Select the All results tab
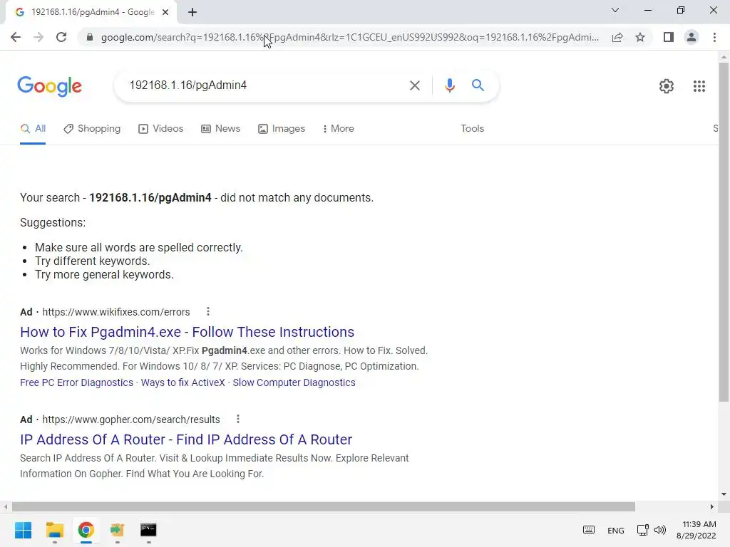Image resolution: width=730 pixels, height=547 pixels. coord(33,129)
